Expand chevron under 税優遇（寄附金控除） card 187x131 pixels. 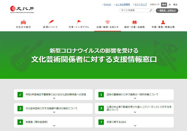tap(54, 126)
